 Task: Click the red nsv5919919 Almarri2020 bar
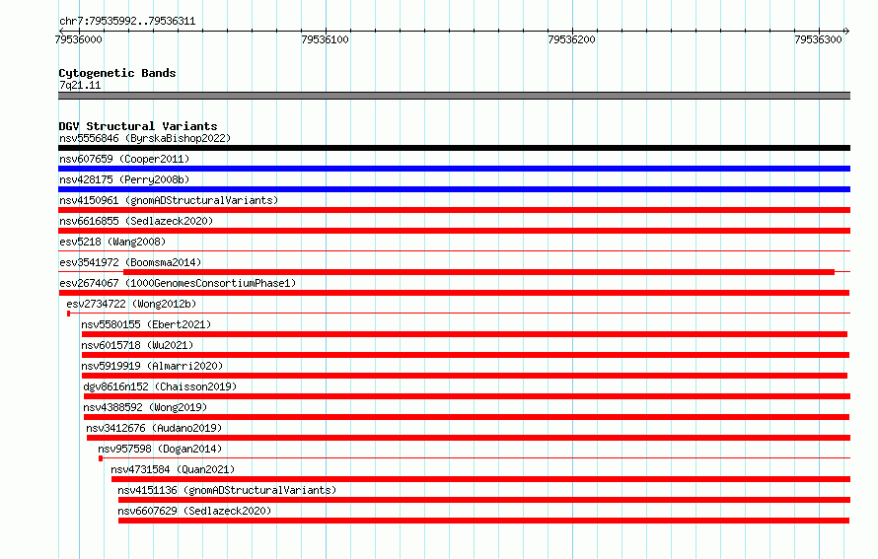click(x=465, y=376)
